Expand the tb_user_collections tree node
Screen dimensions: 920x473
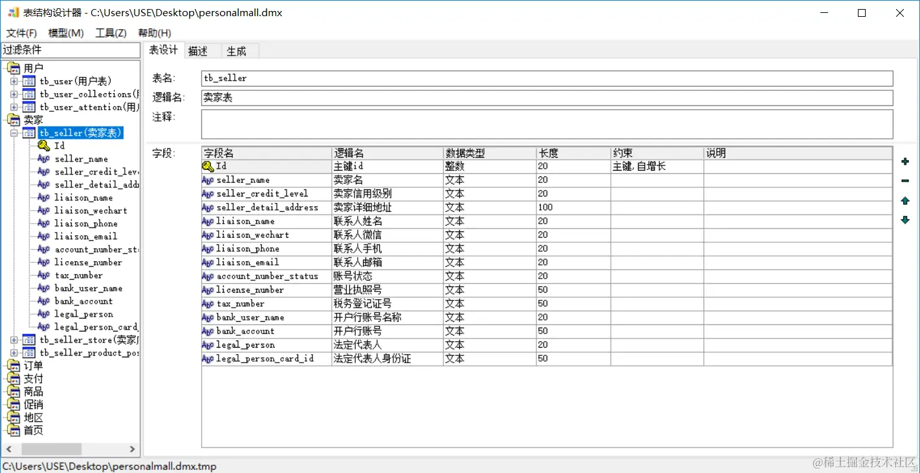tap(14, 94)
